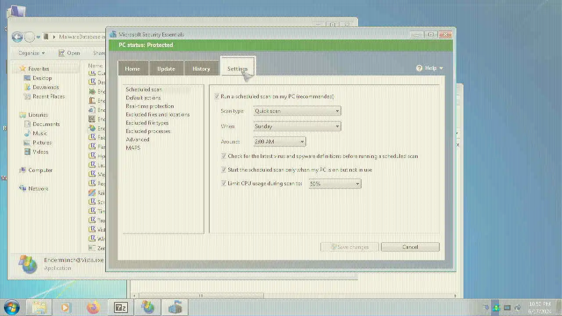Click the Security Essentials title bar icon
This screenshot has height=316, width=562.
click(113, 34)
